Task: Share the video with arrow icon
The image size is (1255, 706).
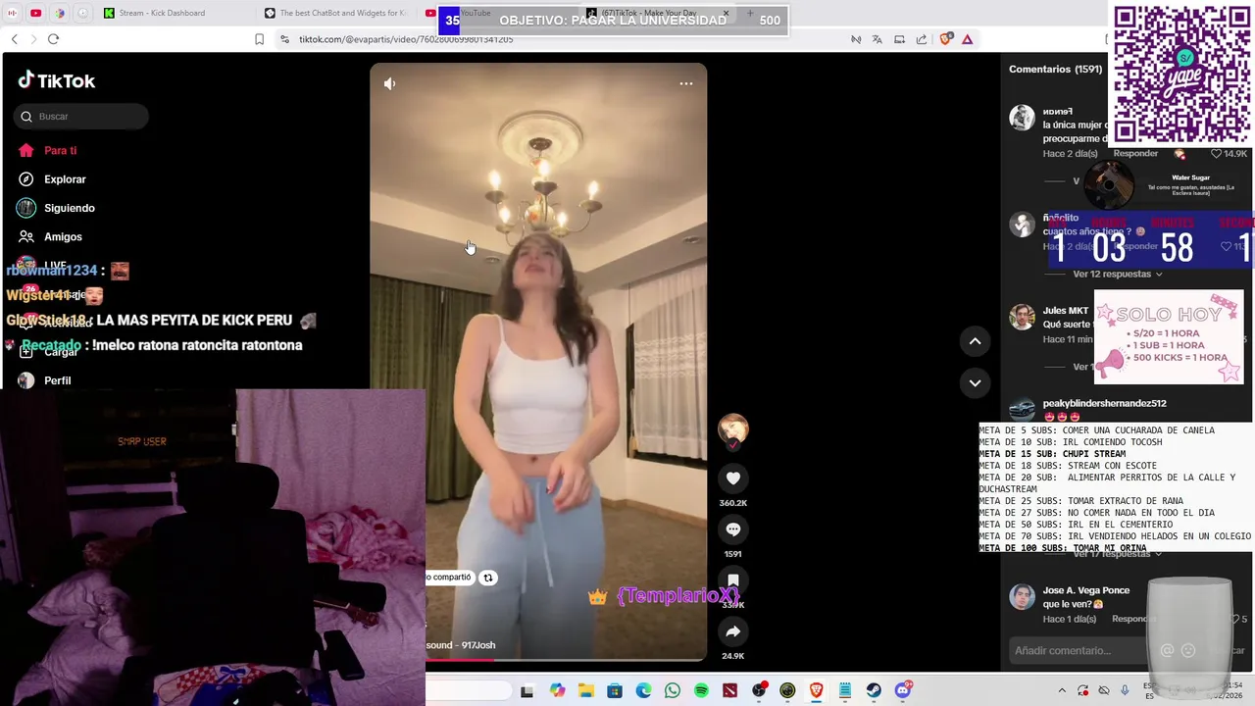Action: click(x=732, y=631)
